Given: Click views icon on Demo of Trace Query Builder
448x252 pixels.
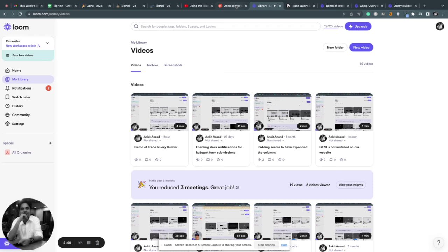Looking at the screenshot, I should (x=136, y=160).
